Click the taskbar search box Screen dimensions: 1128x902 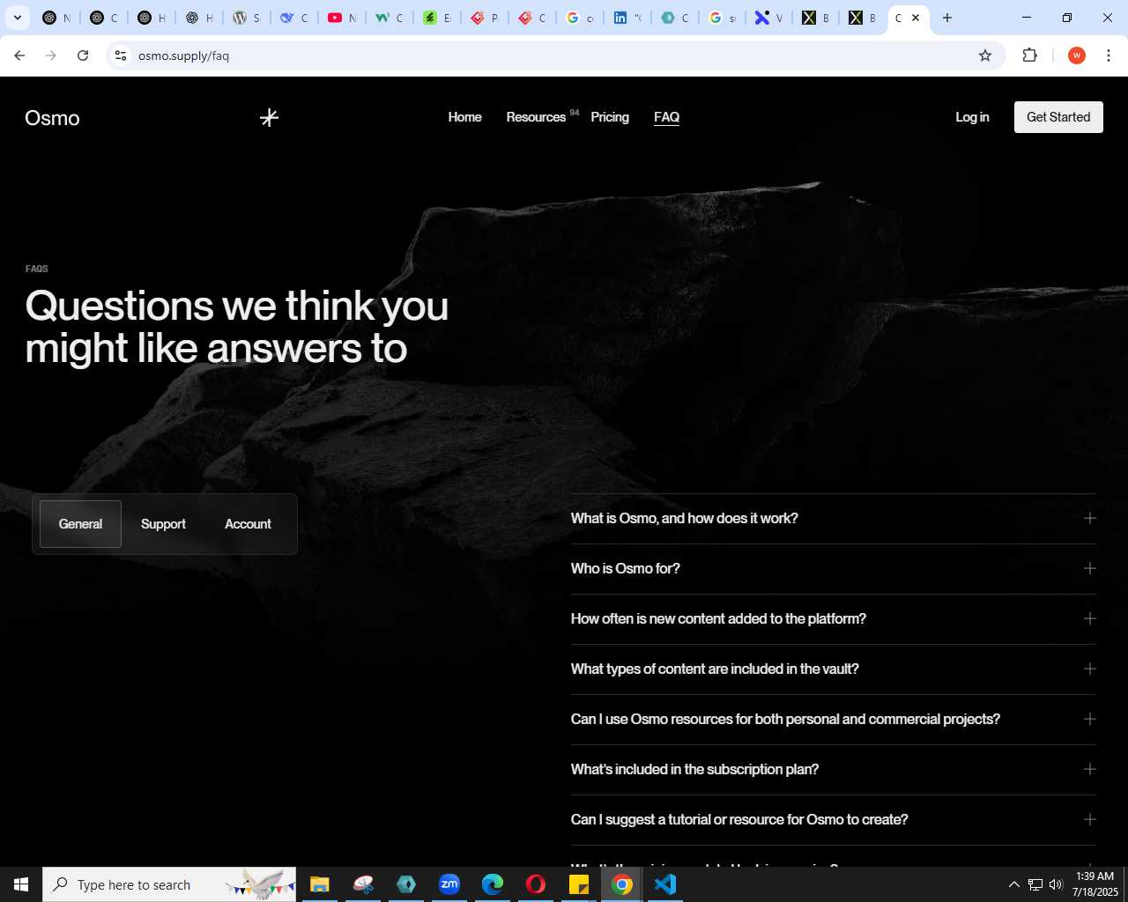pos(169,884)
